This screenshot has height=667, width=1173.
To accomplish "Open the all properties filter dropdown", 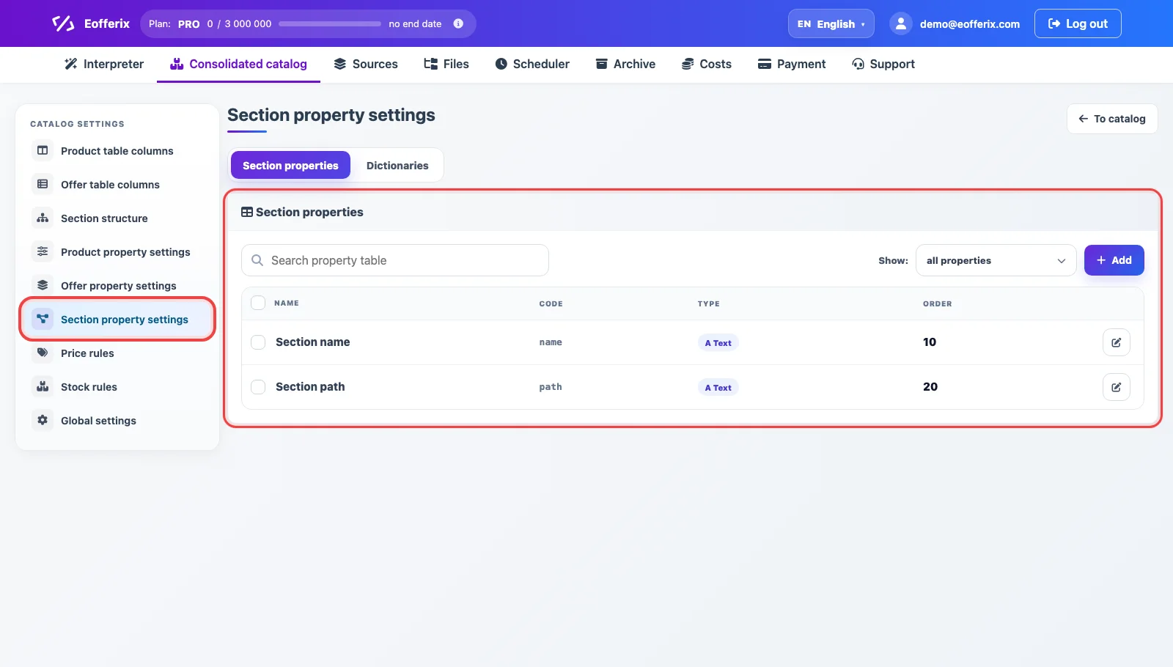I will (996, 260).
